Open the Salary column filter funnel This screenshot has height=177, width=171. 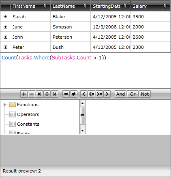click(x=165, y=6)
